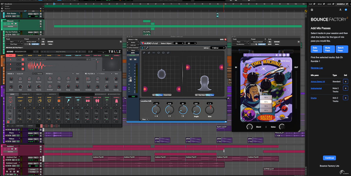Select the 70's era switch on Time Machine
The height and width of the screenshot is (176, 351).
[x=266, y=106]
